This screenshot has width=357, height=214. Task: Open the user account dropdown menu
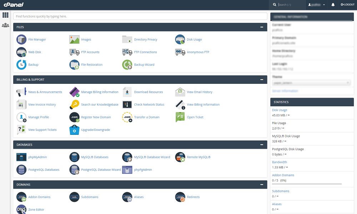[316, 5]
